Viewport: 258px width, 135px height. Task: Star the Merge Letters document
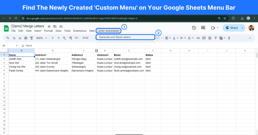[x=49, y=26]
